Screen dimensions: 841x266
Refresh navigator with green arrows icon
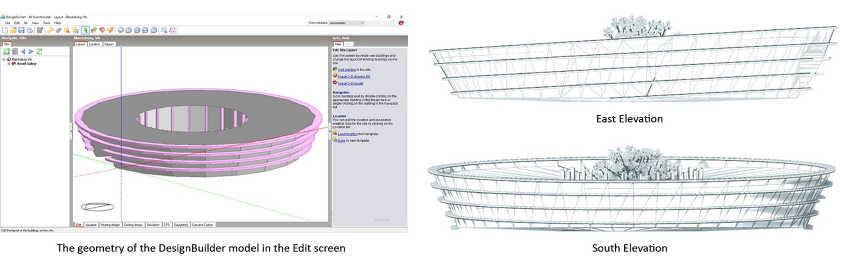pos(39,52)
